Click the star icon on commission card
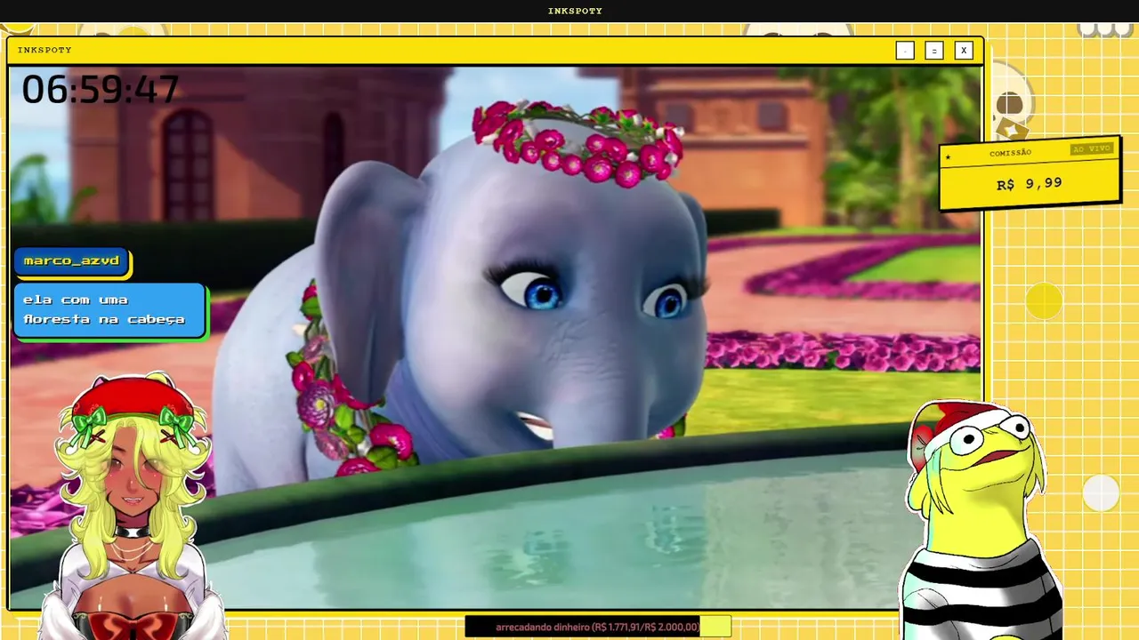Image resolution: width=1139 pixels, height=640 pixels. coord(949,158)
